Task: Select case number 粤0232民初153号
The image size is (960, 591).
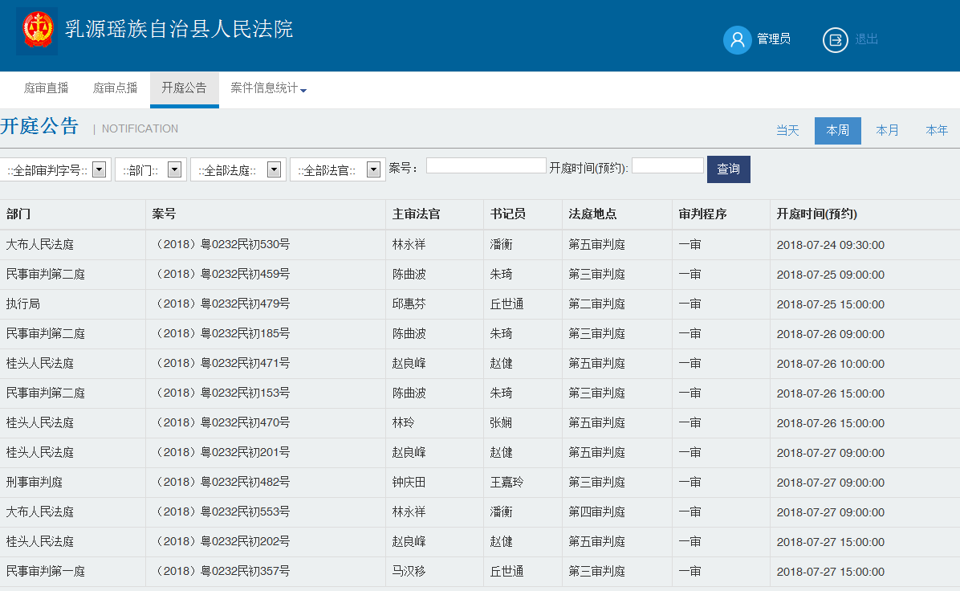Action: 222,393
